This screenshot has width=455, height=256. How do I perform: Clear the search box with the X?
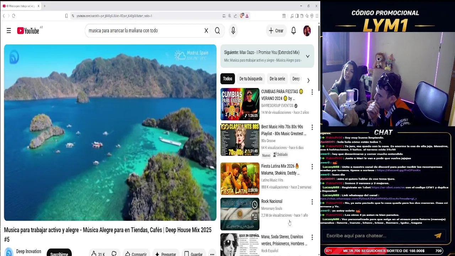206,31
